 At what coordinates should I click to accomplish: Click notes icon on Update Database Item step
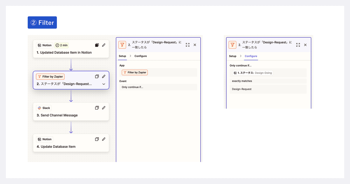97,139
